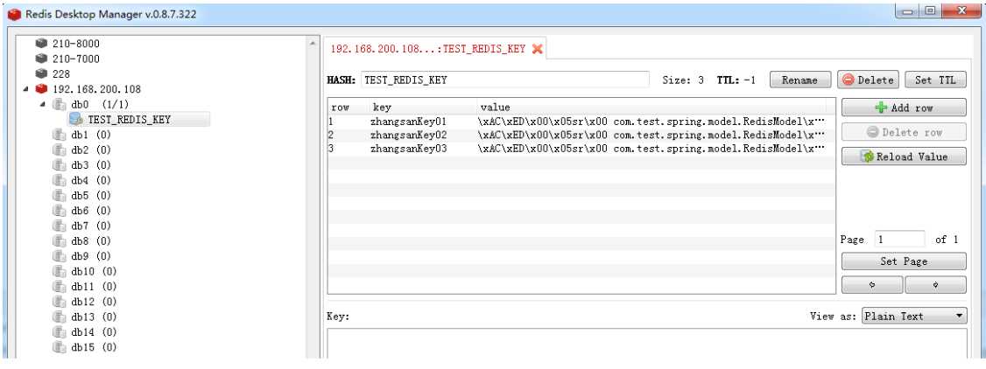Viewport: 986px width, 369px height.
Task: Click the db3 database icon
Action: click(x=60, y=165)
